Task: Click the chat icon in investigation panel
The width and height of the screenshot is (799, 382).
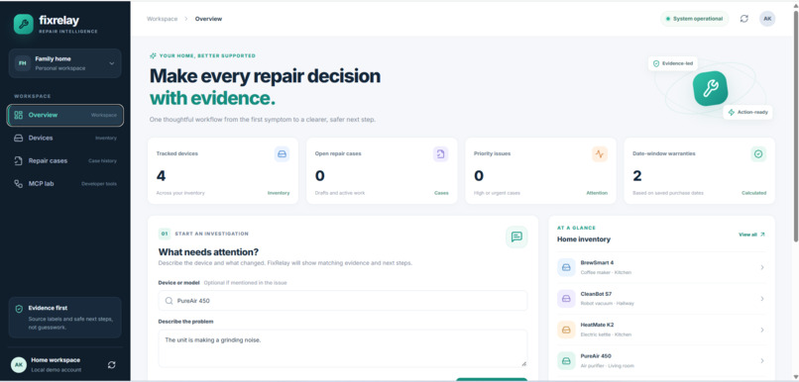Action: tap(516, 238)
